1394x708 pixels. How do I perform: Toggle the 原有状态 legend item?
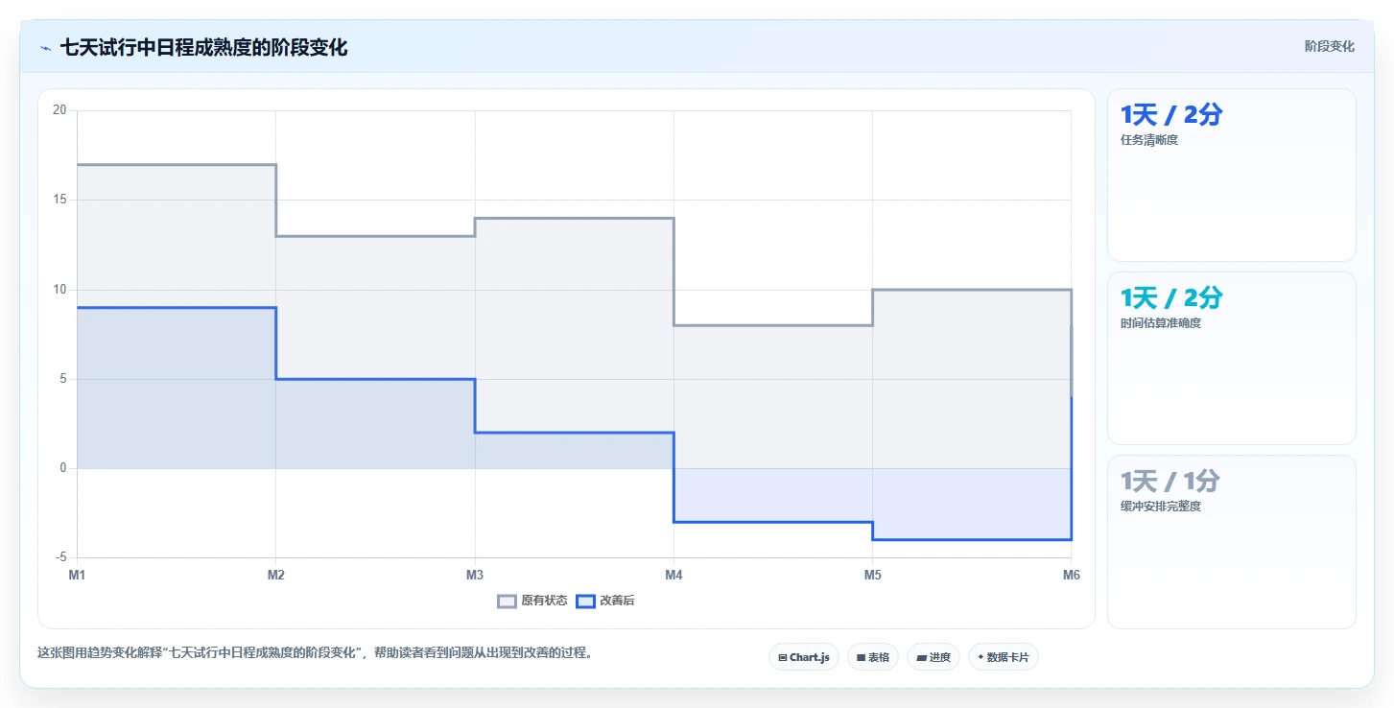(x=532, y=602)
